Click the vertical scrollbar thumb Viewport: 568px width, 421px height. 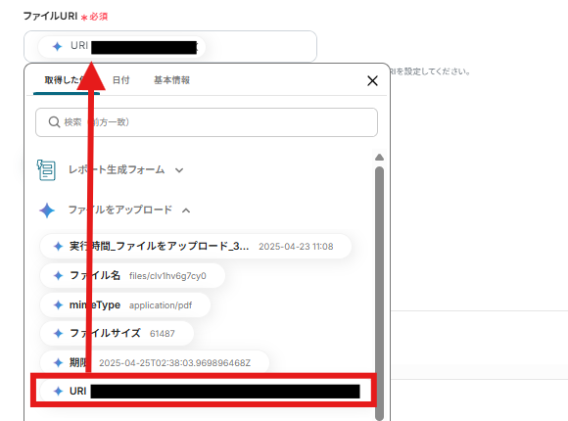pyautogui.click(x=379, y=294)
